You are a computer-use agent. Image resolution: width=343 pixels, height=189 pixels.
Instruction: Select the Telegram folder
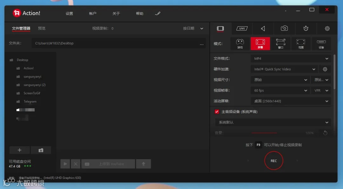pyautogui.click(x=30, y=102)
